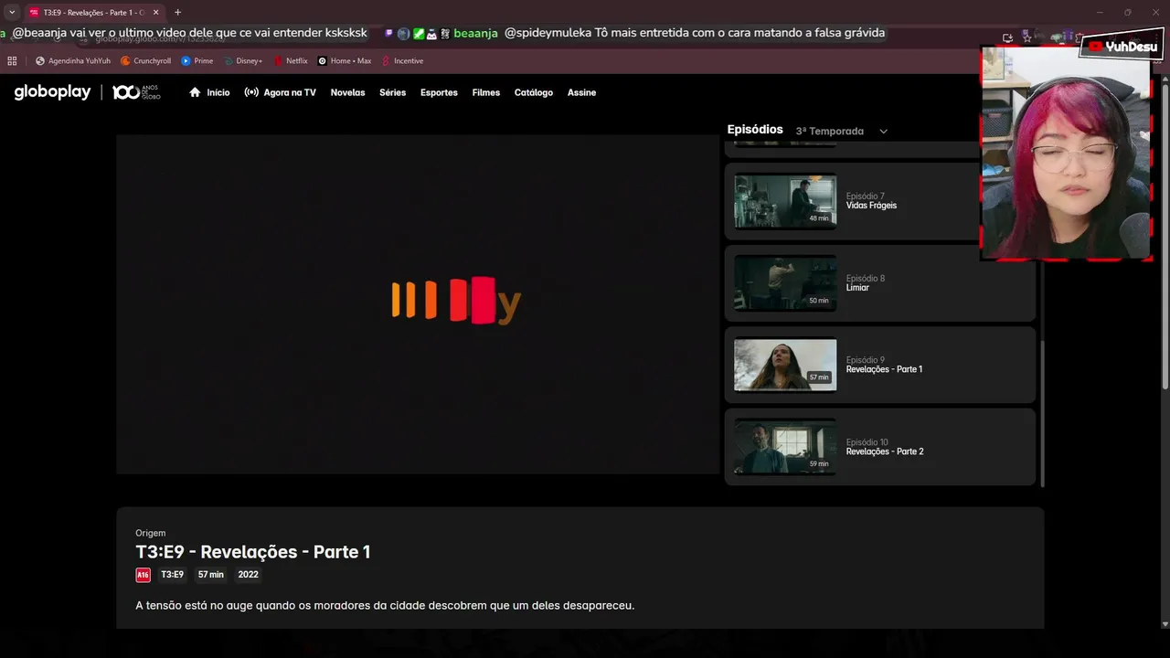This screenshot has height=658, width=1170.
Task: Open the Novelas menu item
Action: coord(347,92)
